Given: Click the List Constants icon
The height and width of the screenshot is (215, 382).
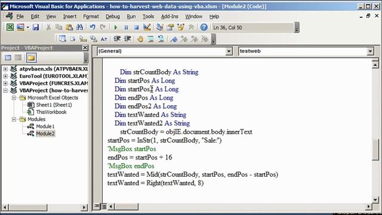Looking at the screenshot, I should [x=73, y=38].
